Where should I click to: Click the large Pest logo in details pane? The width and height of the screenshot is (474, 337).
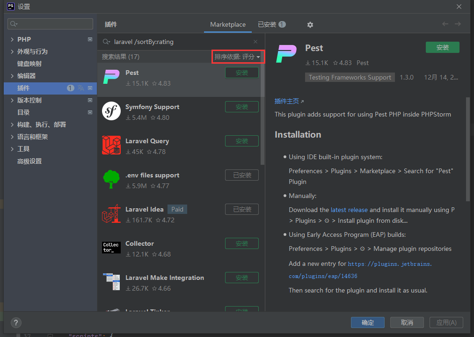tap(286, 53)
